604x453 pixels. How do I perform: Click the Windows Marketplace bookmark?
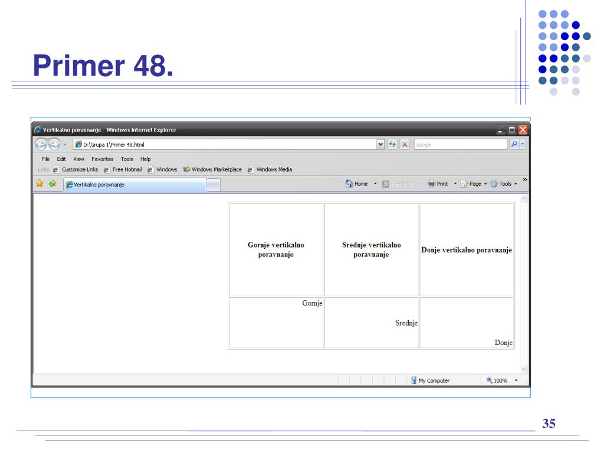tap(212, 169)
